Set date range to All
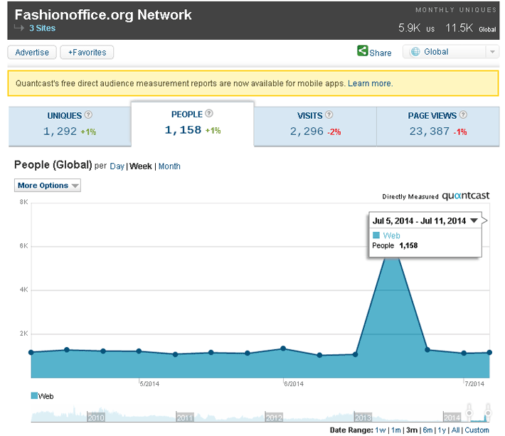 point(455,430)
